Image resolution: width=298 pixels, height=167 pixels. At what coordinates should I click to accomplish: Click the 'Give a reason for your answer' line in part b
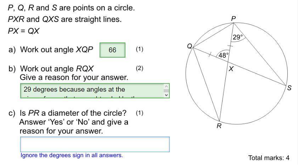coord(74,77)
